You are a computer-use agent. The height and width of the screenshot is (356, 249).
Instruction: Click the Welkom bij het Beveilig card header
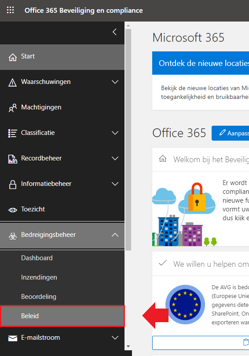click(201, 160)
